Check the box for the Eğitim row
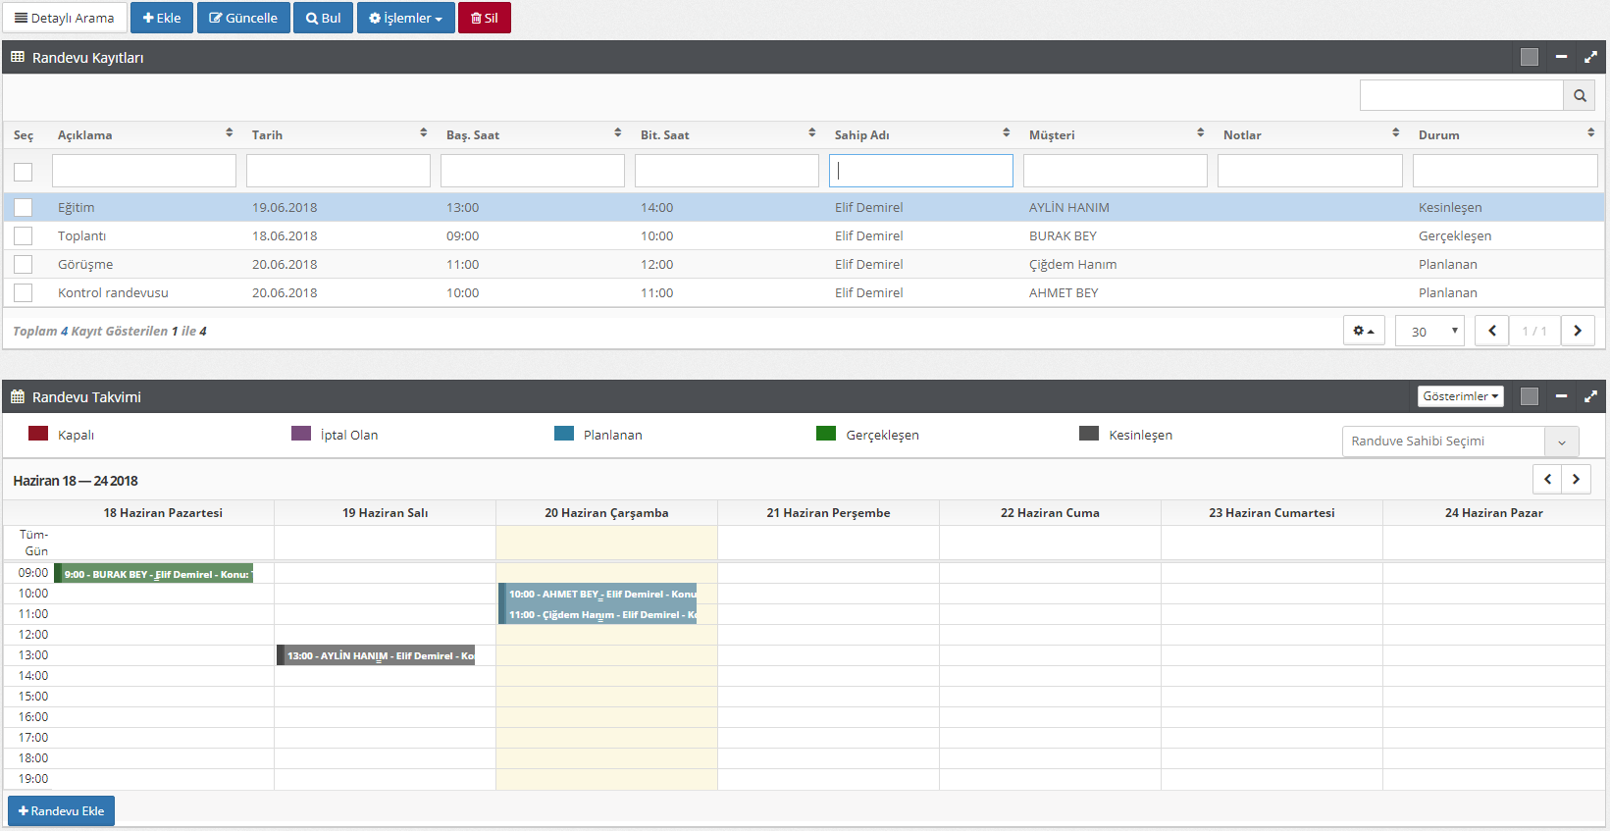 24,207
